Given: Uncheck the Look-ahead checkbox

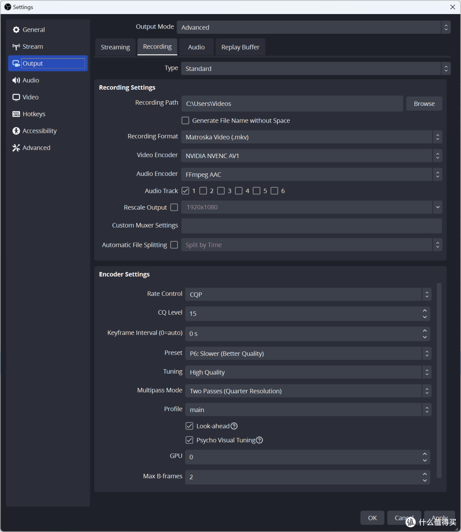Looking at the screenshot, I should point(190,426).
